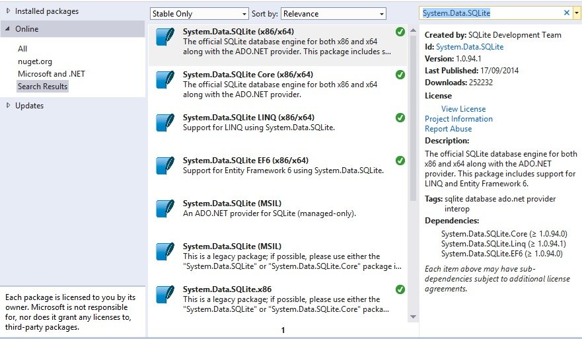Viewport: 582px width, 339px height.
Task: Click the legacy System.Data.SQLite (MSIL) package icon
Action: tap(165, 252)
